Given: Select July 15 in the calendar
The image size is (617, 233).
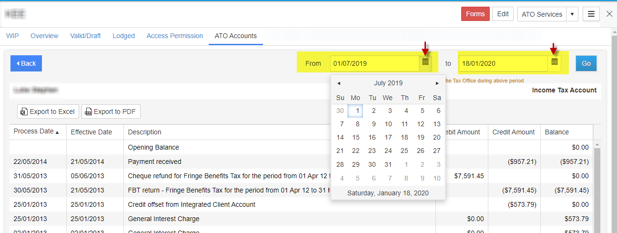Looking at the screenshot, I should point(356,137).
